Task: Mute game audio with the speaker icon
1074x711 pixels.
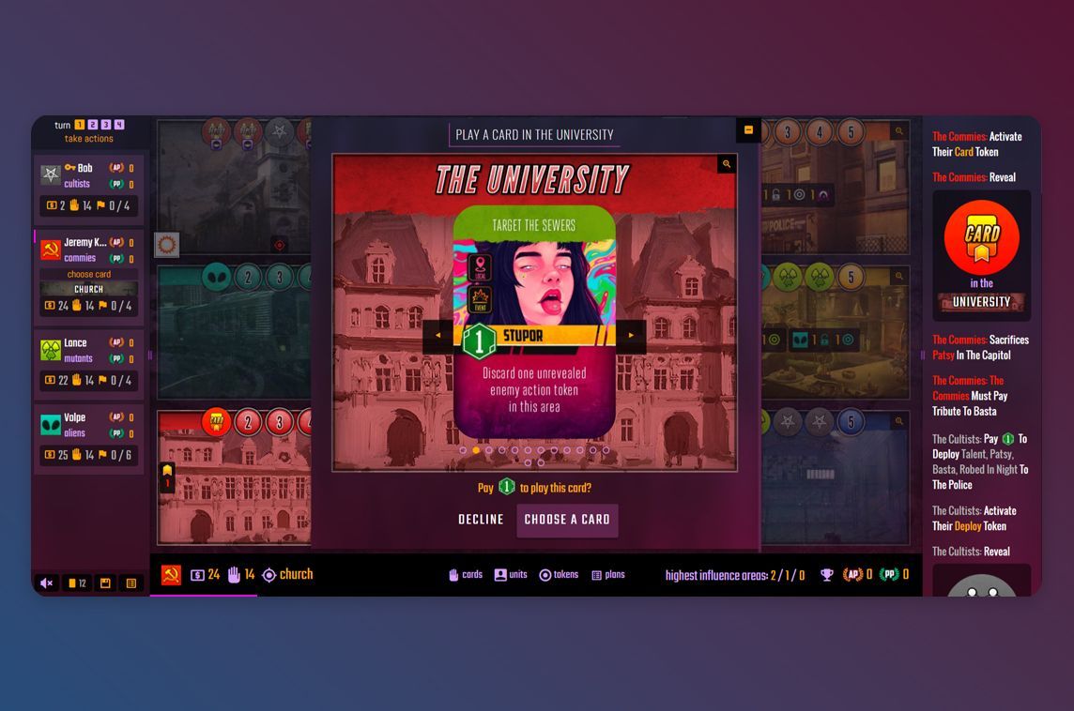Action: pyautogui.click(x=46, y=582)
